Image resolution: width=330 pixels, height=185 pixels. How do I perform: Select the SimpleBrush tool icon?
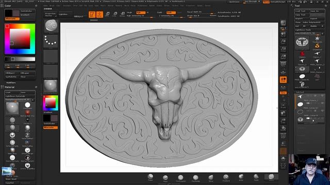317,47
